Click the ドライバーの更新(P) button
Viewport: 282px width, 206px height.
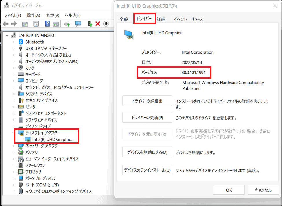pos(147,118)
